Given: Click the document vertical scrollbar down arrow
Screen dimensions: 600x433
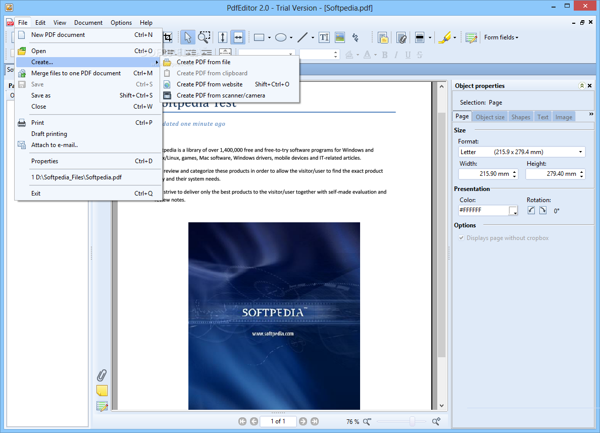Looking at the screenshot, I should [441, 405].
